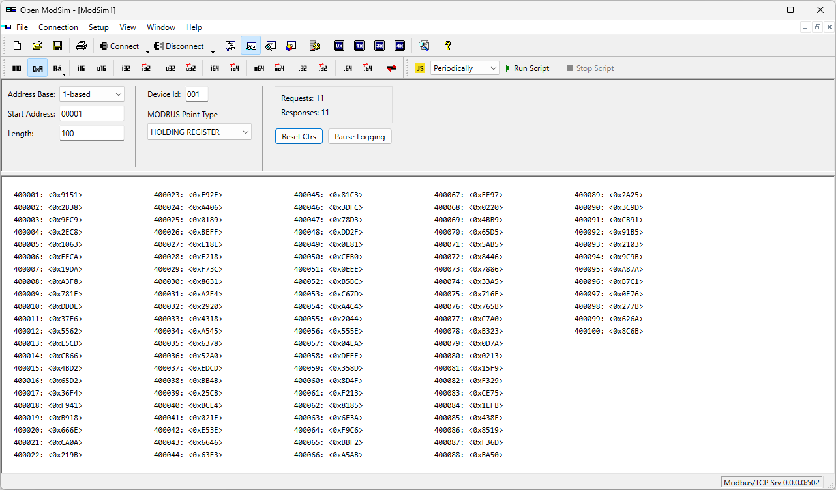Screen dimensions: 836x490
Task: Open the Connection menu
Action: [x=58, y=27]
